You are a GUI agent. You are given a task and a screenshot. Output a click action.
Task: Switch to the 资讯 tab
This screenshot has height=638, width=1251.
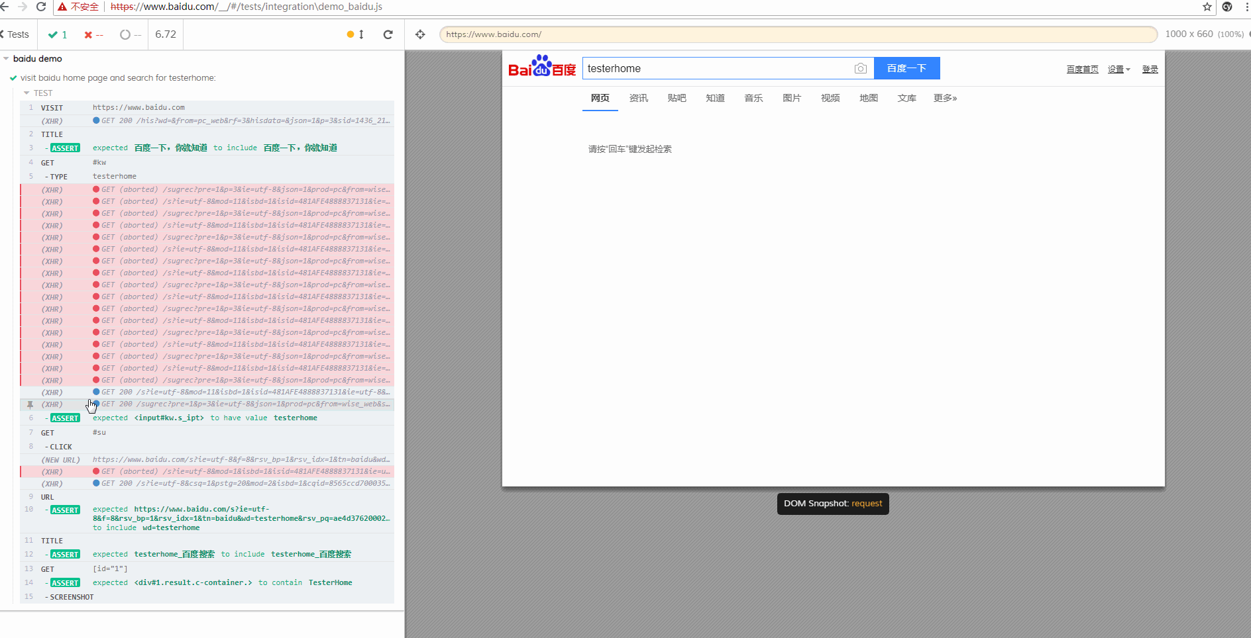[x=638, y=98]
